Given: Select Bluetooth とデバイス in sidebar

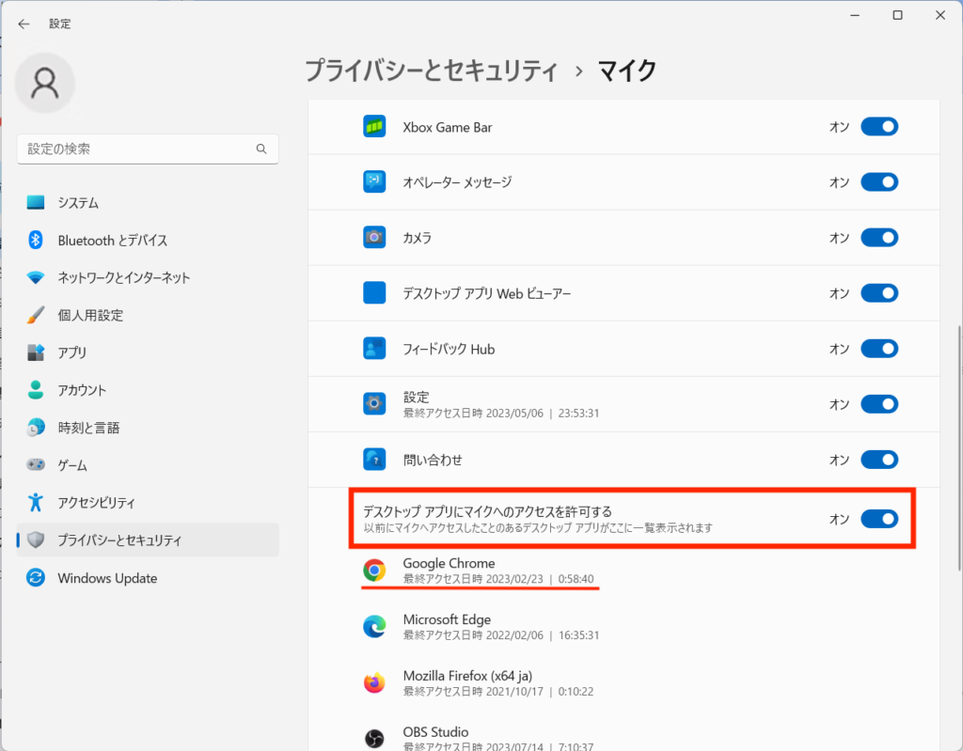Looking at the screenshot, I should [112, 241].
